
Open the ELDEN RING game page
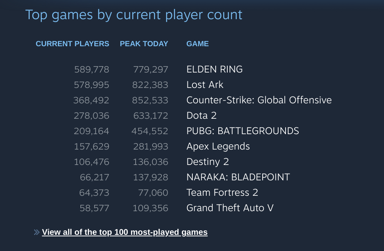(x=215, y=69)
